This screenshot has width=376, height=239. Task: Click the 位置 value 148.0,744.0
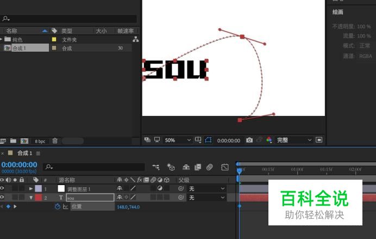(128, 207)
